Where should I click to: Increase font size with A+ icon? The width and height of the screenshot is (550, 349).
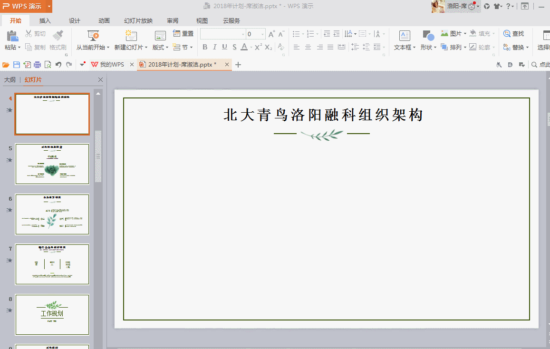pos(271,34)
